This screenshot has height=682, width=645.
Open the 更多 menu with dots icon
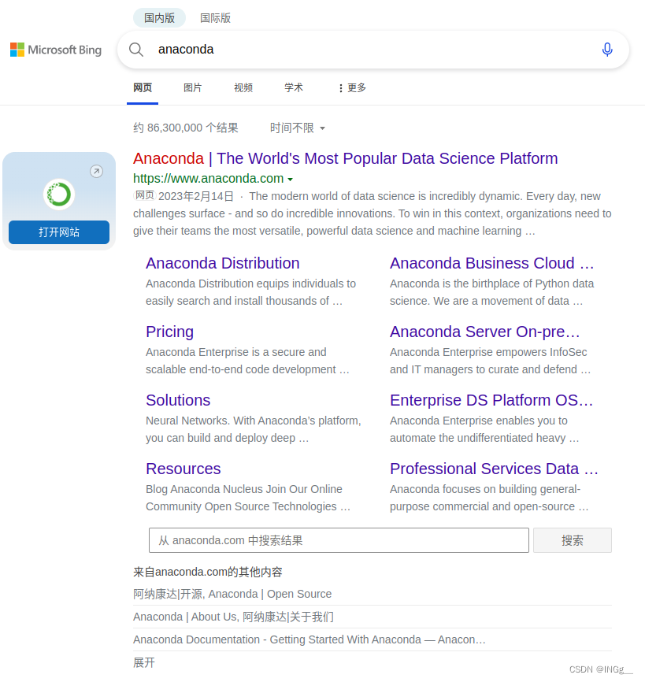(x=351, y=88)
